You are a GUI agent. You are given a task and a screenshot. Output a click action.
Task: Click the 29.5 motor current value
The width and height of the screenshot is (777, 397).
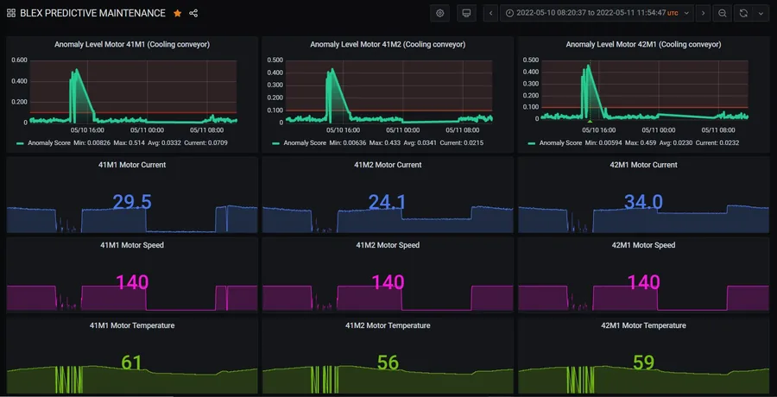click(132, 202)
